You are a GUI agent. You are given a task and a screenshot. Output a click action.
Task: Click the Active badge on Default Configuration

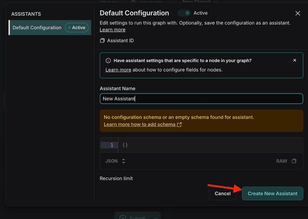coord(76,28)
